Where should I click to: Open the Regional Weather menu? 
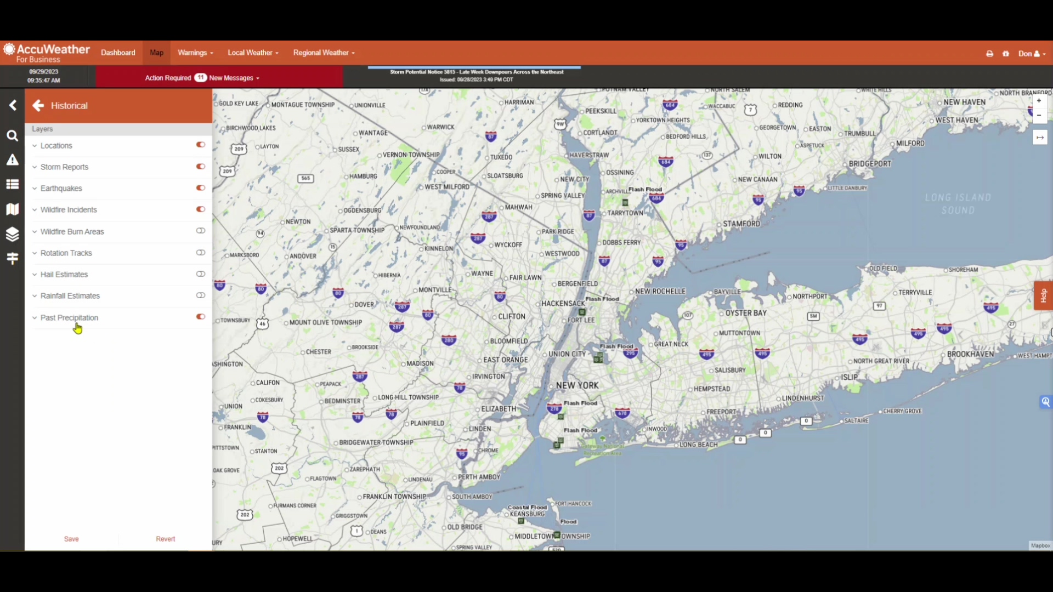click(324, 53)
